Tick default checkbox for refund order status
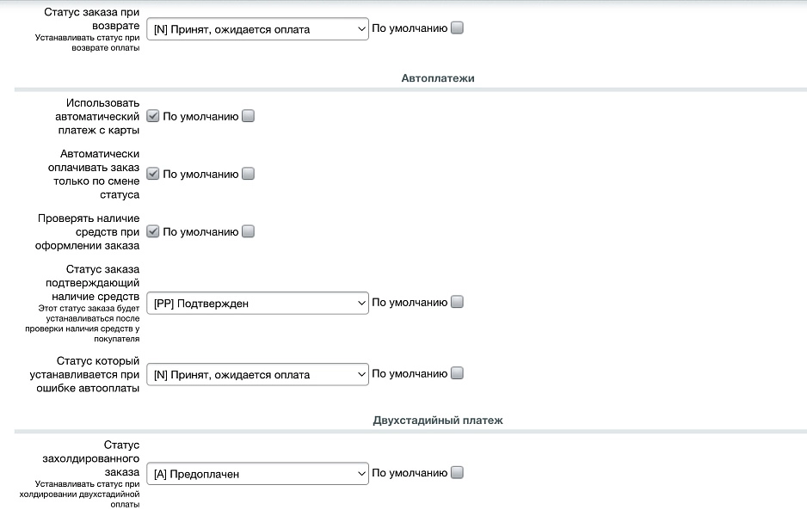The height and width of the screenshot is (516, 807). pyautogui.click(x=457, y=28)
